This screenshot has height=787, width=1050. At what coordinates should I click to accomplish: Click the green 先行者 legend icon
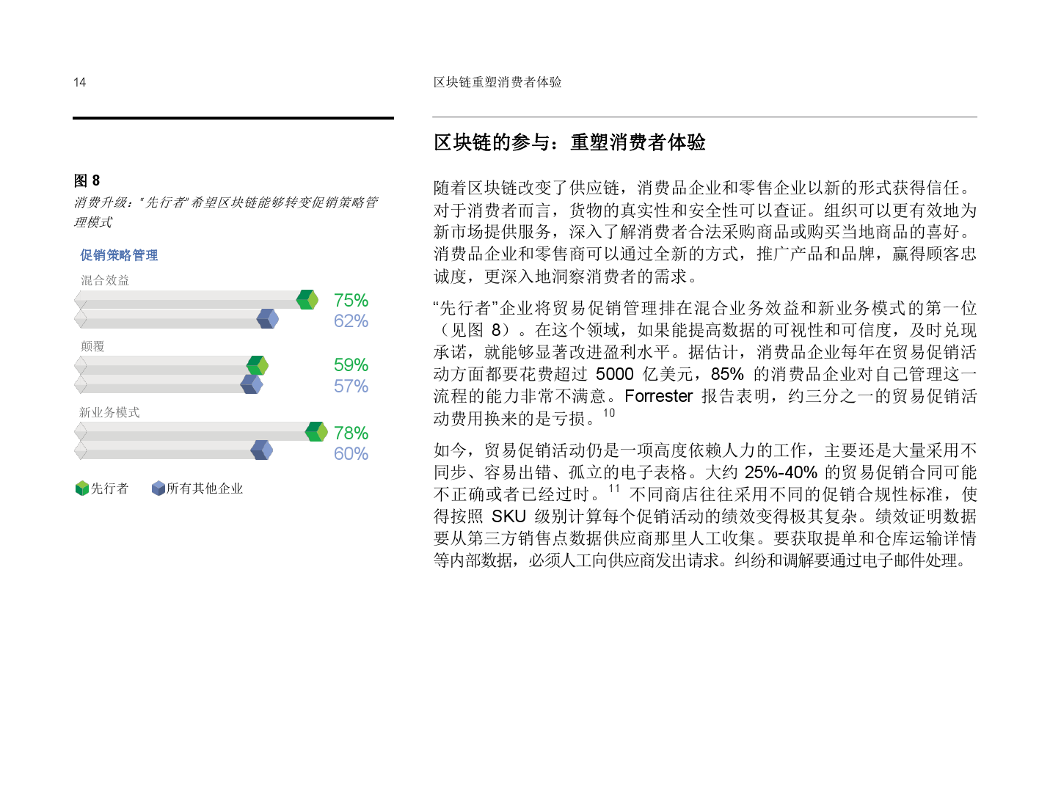(x=82, y=488)
